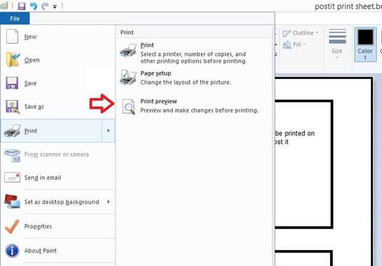Click the envelope icon beside Send in email
The image size is (382, 266).
12,177
